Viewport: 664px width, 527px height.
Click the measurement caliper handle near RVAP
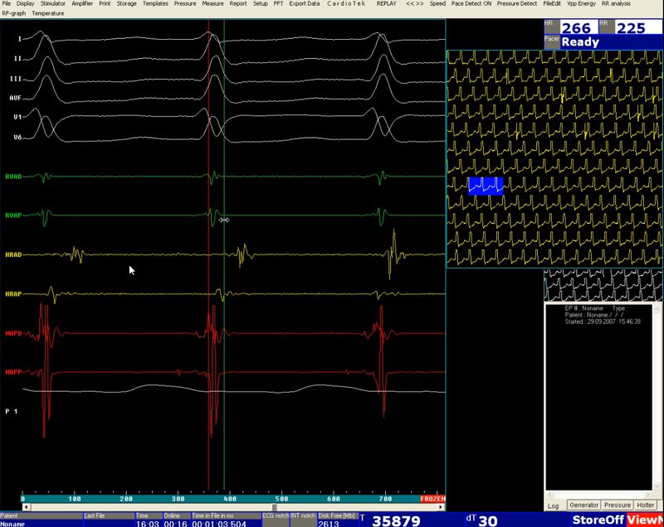(224, 220)
